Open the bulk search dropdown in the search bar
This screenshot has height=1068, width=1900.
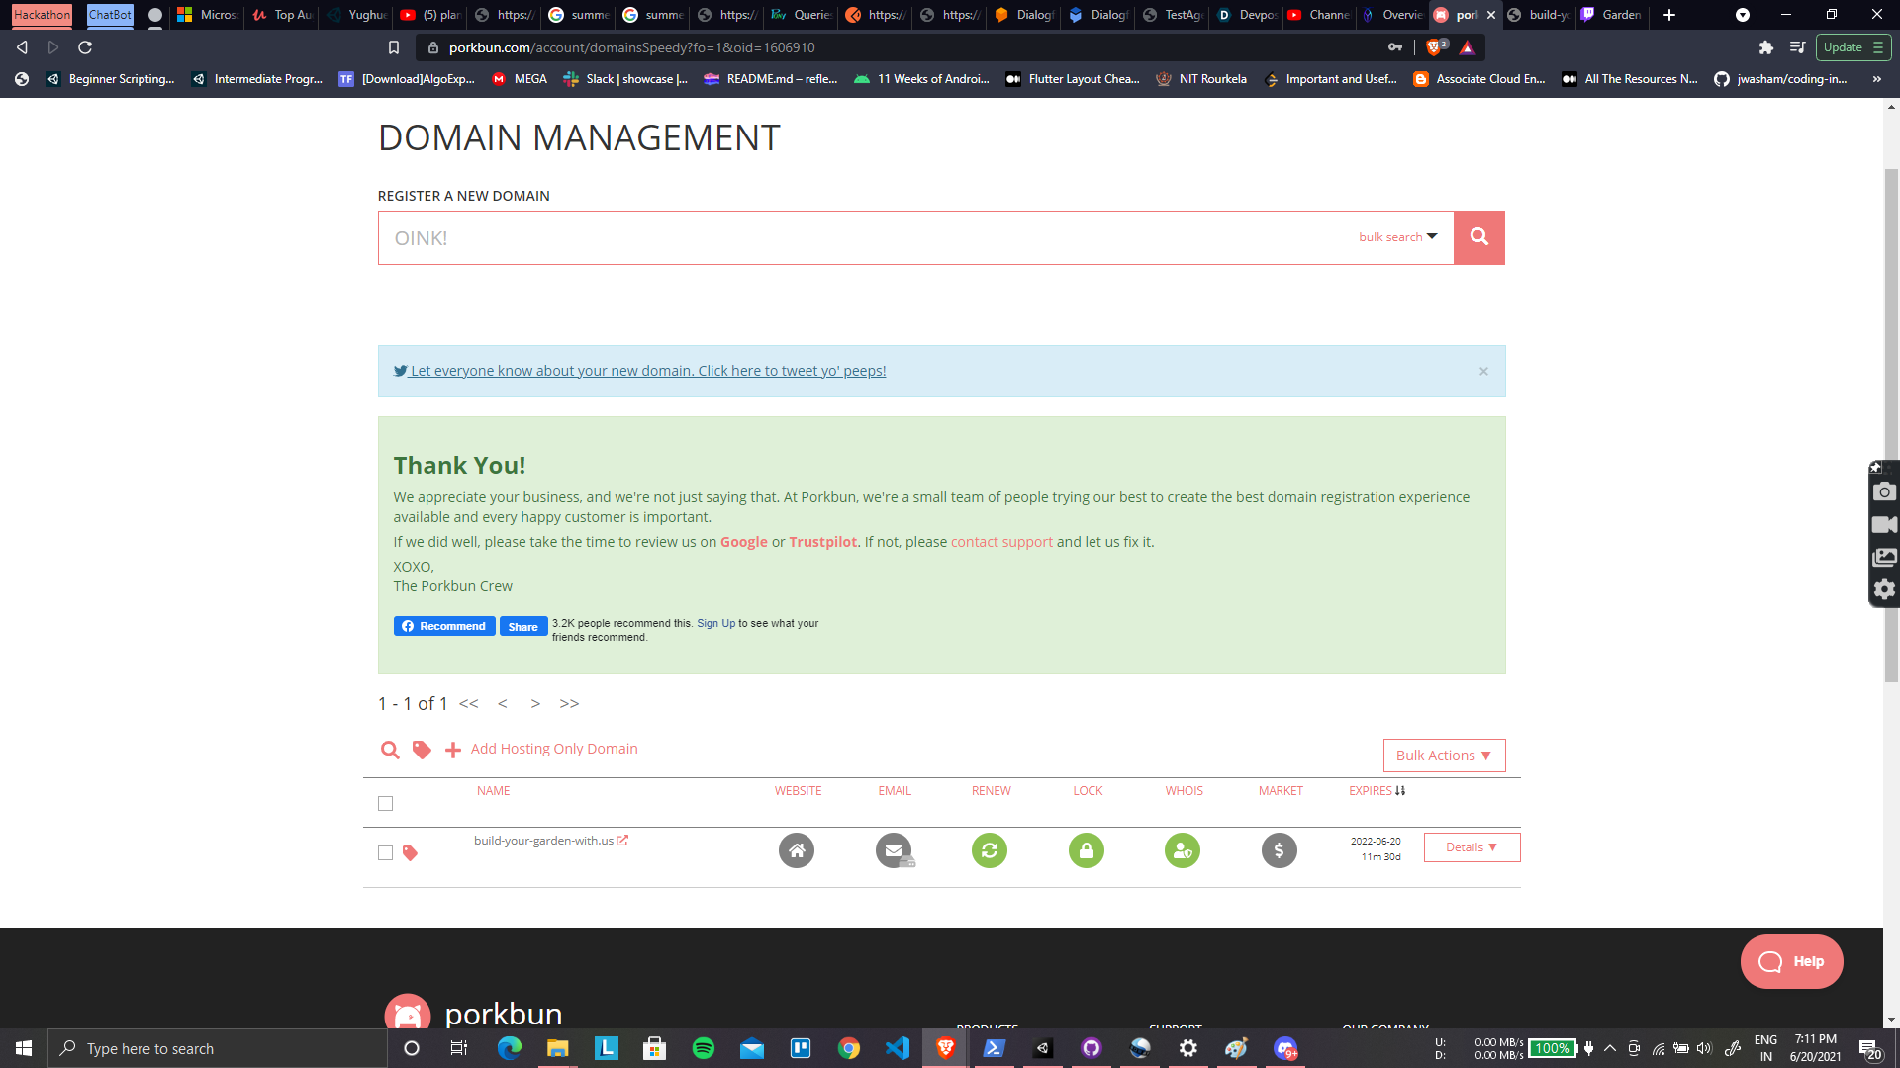point(1395,237)
